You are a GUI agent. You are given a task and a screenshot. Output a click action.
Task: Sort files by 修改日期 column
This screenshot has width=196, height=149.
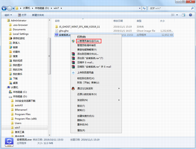[x=118, y=21]
